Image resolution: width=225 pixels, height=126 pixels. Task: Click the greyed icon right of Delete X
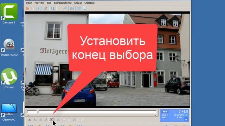click(x=82, y=120)
